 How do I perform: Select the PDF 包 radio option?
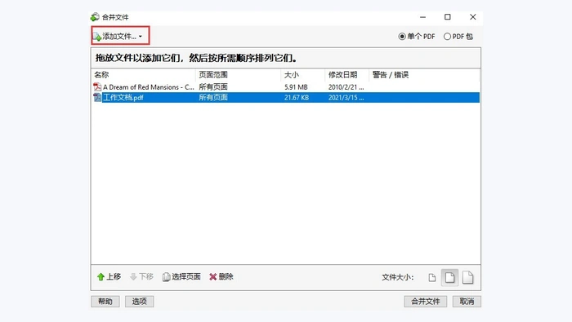[x=458, y=37]
